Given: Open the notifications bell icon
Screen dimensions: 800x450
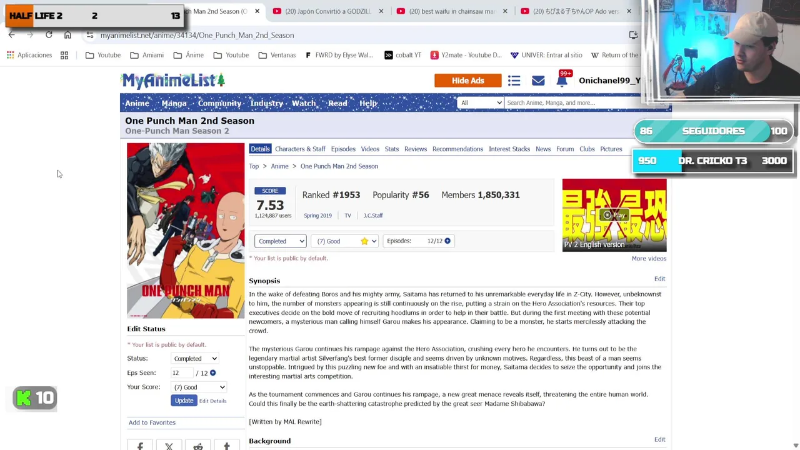Looking at the screenshot, I should tap(562, 81).
